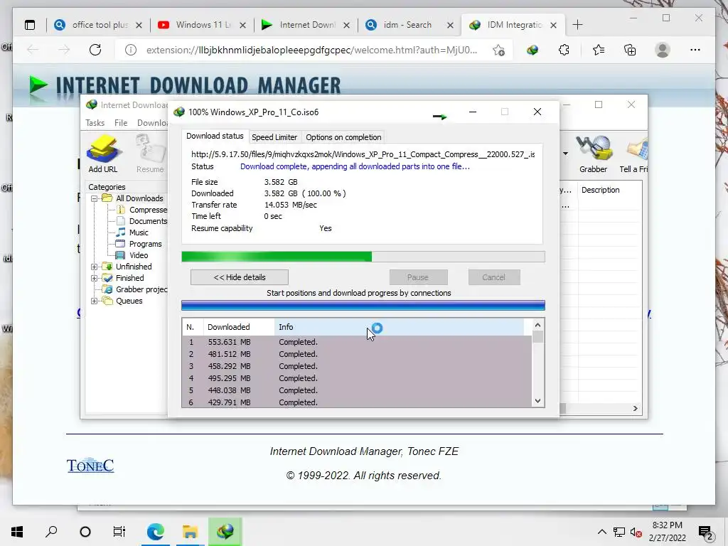The width and height of the screenshot is (728, 546).
Task: Click the browser Refresh icon
Action: coord(95,50)
